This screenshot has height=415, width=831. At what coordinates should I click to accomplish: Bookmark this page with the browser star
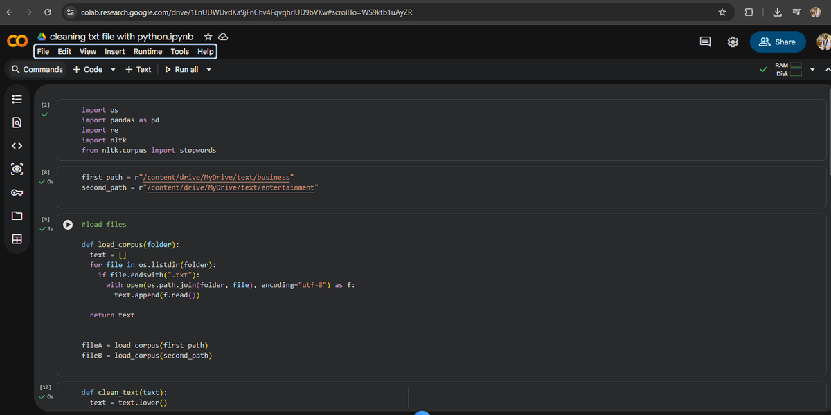(722, 12)
